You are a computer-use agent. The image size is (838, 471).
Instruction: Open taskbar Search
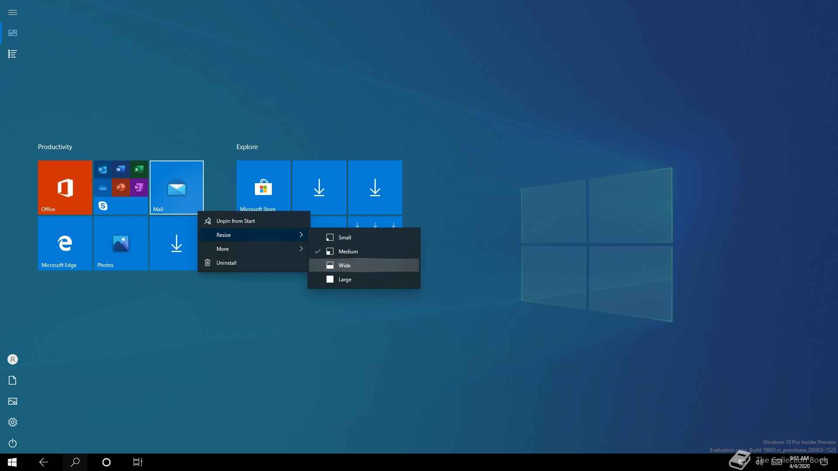click(x=75, y=462)
